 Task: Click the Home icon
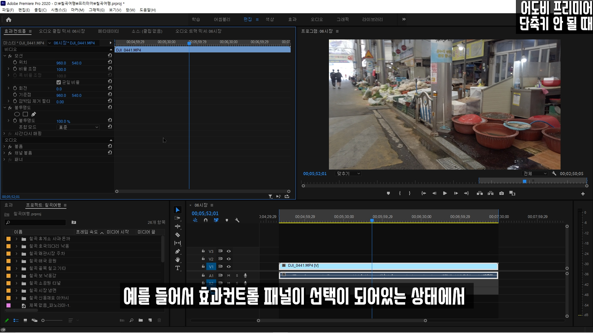pyautogui.click(x=9, y=19)
